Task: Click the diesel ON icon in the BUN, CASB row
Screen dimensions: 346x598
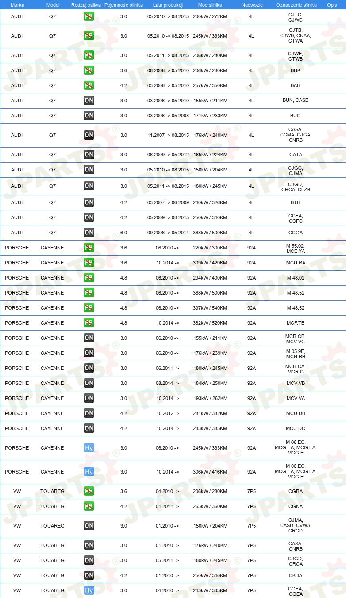Action: click(89, 101)
